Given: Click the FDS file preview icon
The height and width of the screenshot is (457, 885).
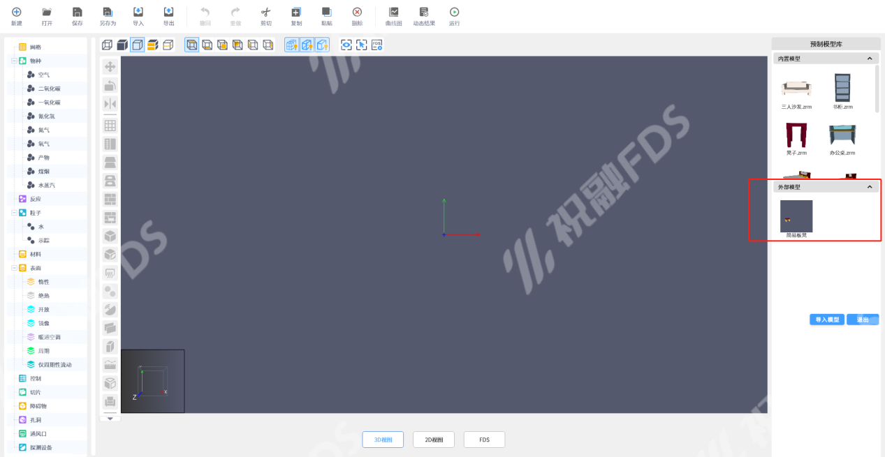Looking at the screenshot, I should pyautogui.click(x=377, y=45).
